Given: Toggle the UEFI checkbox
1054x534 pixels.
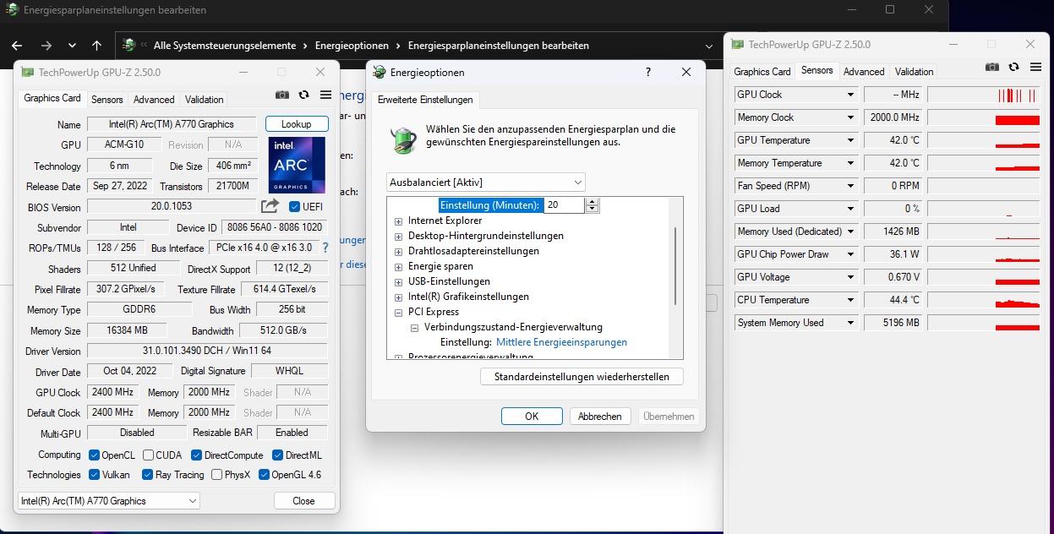Looking at the screenshot, I should (x=294, y=207).
